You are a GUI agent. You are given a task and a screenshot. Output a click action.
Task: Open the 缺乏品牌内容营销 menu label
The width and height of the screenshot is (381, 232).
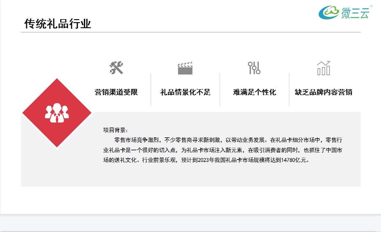(324, 93)
